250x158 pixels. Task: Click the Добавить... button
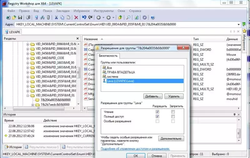[x=153, y=96]
